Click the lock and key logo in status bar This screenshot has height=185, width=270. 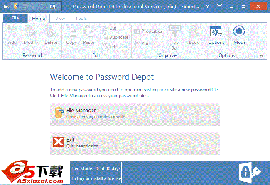250,173
